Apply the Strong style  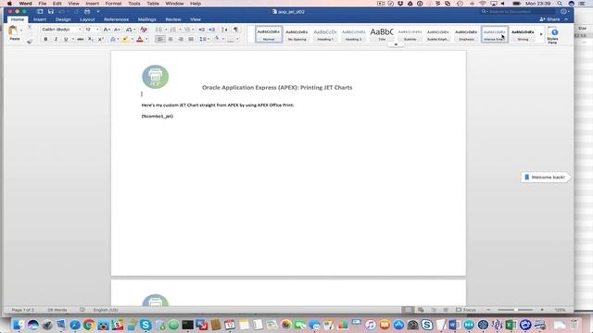pyautogui.click(x=523, y=34)
